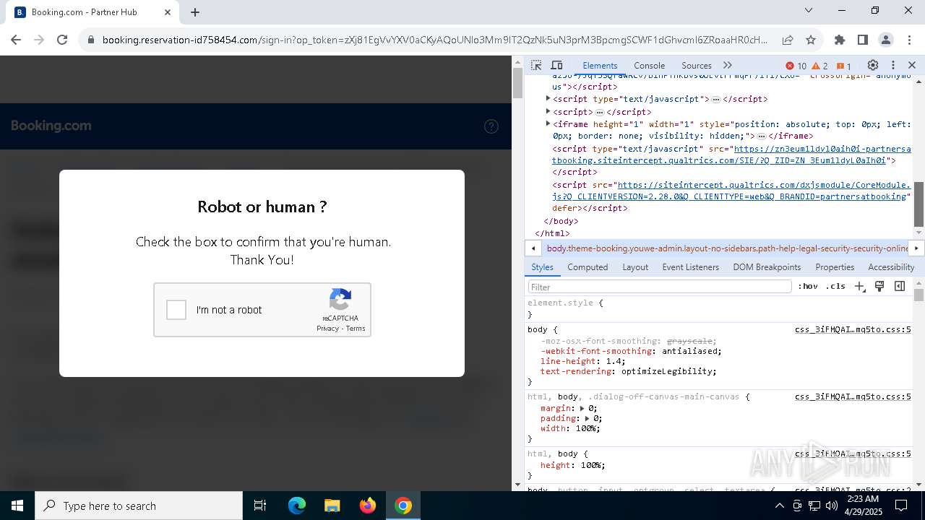Viewport: 925px width, 520px height.
Task: Click the styles Filter field
Action: [x=659, y=287]
